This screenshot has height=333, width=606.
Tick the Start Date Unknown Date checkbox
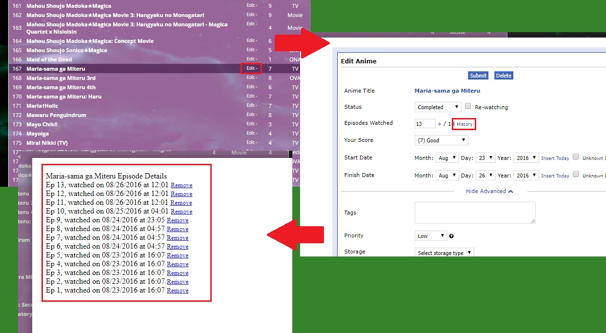[576, 157]
